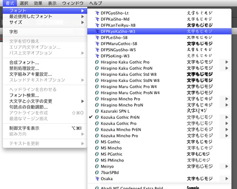The height and width of the screenshot is (189, 237).
Task: Choose フォント検索... command
Action: pyautogui.click(x=45, y=95)
